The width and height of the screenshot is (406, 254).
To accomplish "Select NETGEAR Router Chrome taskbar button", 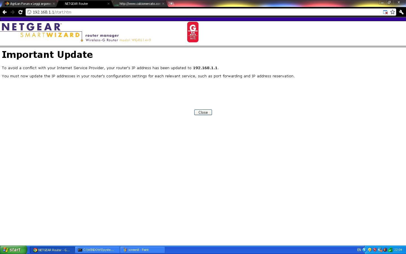I will [52, 250].
